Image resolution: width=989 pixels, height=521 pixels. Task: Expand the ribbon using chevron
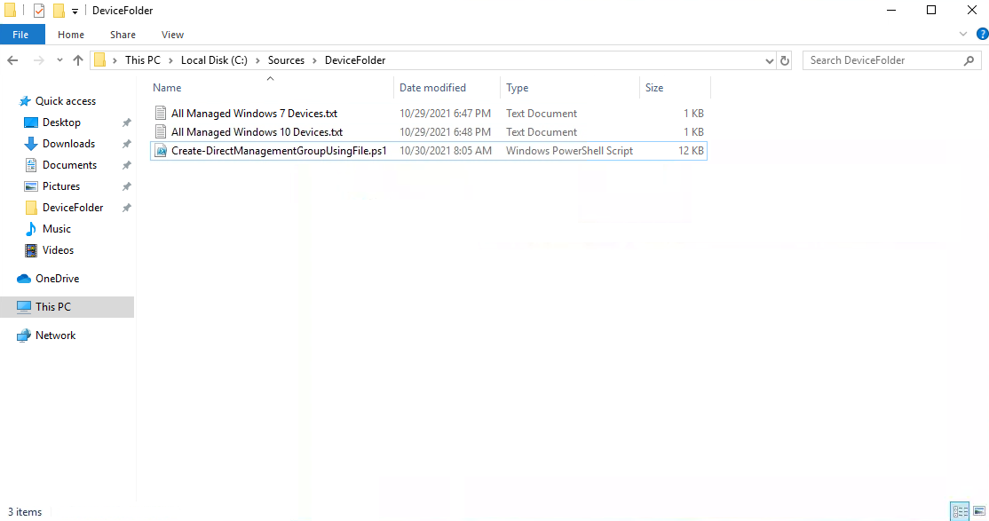click(964, 35)
